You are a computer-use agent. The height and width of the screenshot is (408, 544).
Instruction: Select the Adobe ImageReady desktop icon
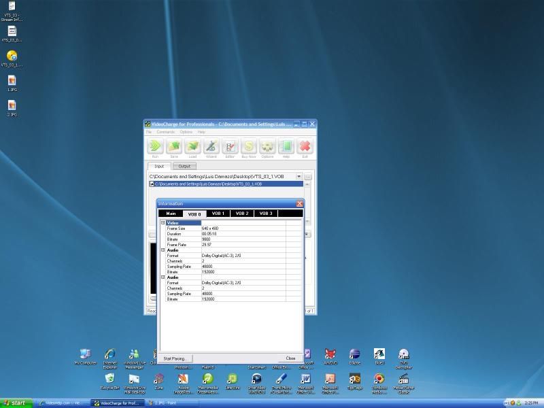click(183, 384)
